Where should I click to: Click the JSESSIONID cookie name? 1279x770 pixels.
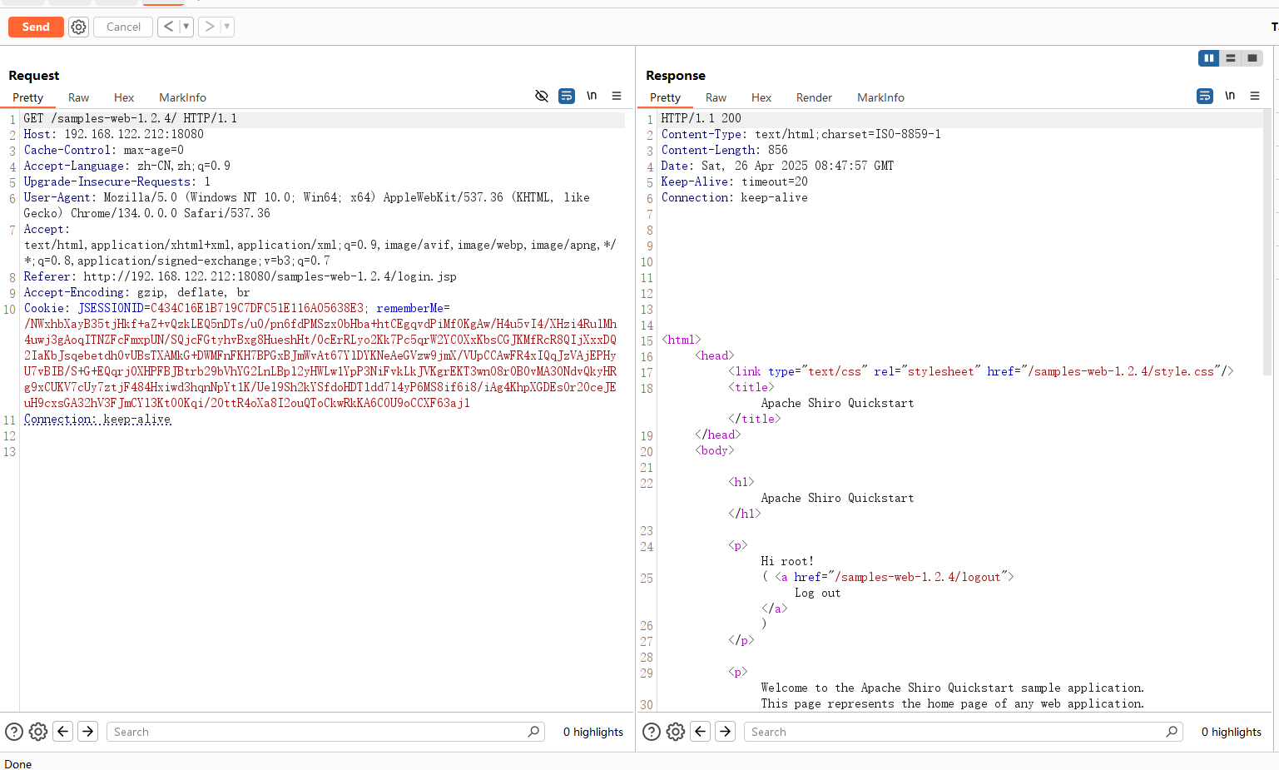tap(110, 308)
